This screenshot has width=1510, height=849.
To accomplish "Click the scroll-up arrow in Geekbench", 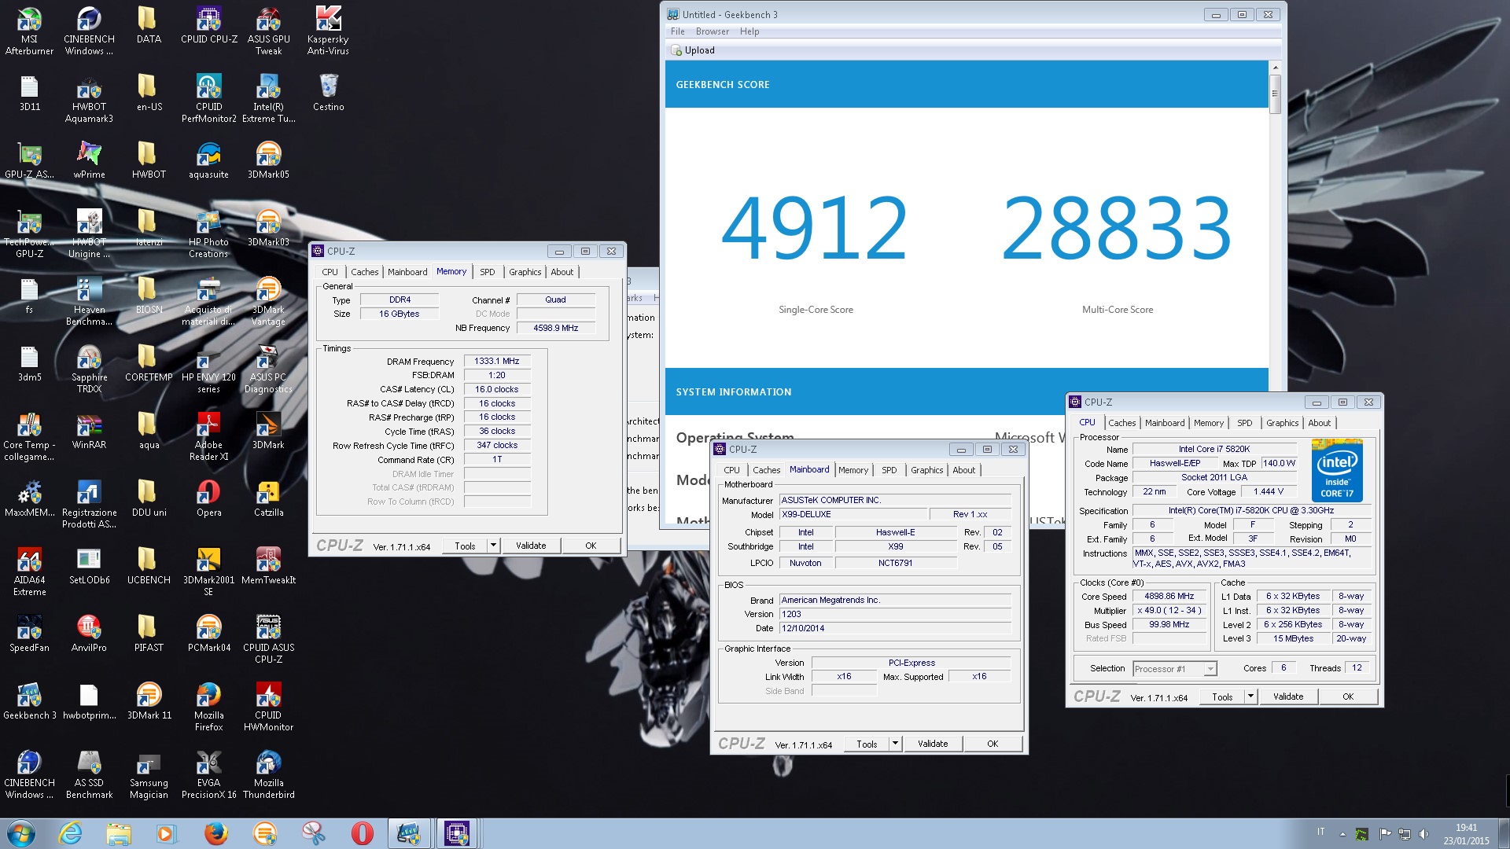I will pos(1275,68).
